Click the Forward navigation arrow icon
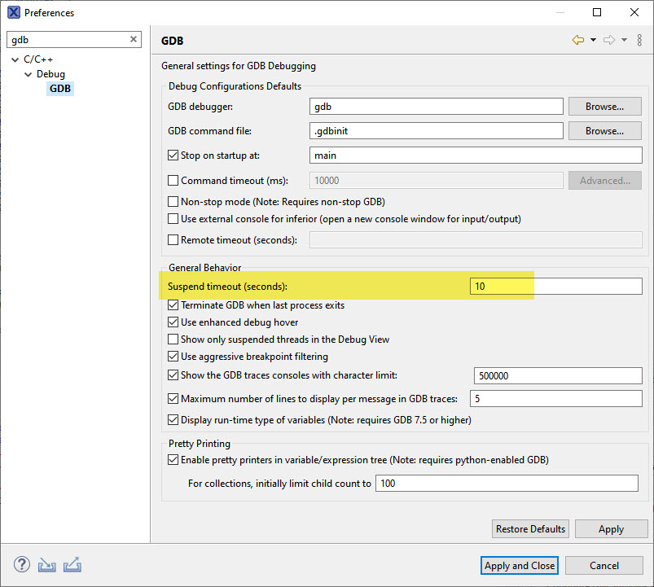 coord(608,40)
